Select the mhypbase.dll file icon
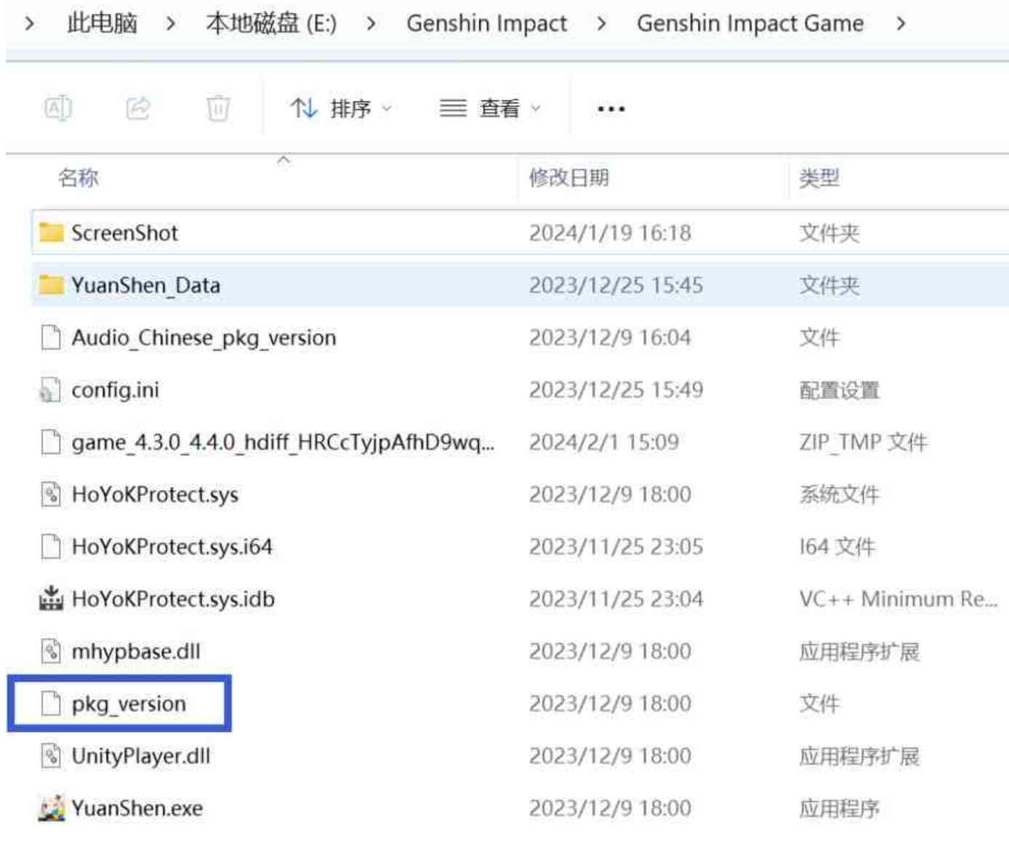The width and height of the screenshot is (1009, 843). click(51, 651)
